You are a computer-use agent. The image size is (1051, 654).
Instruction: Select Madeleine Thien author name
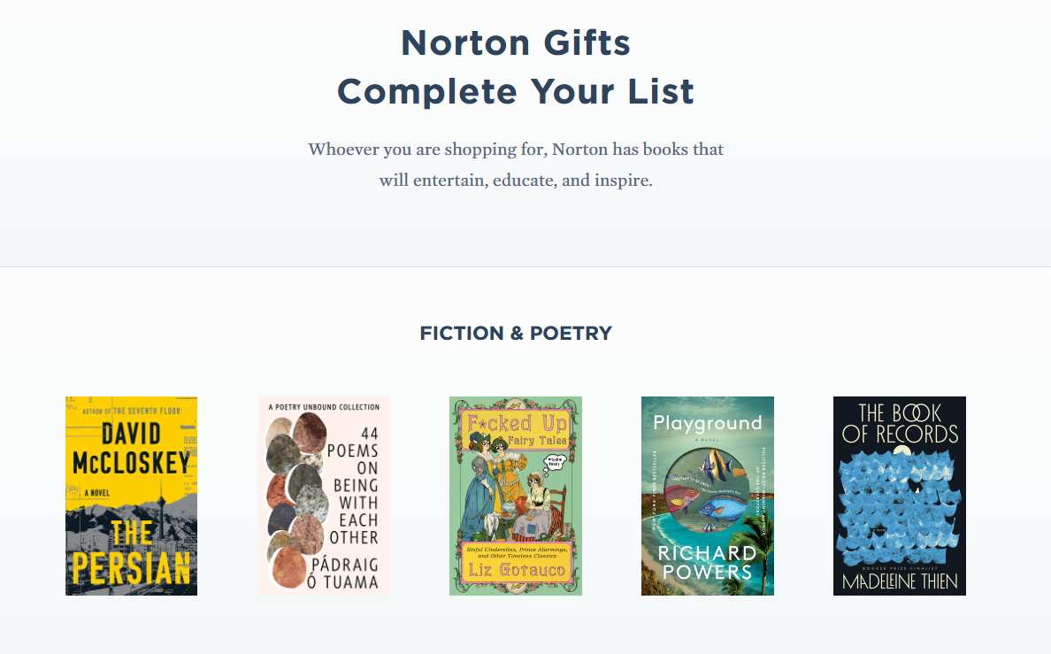pos(900,582)
